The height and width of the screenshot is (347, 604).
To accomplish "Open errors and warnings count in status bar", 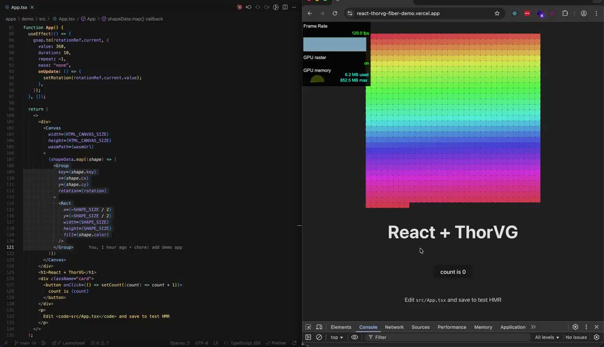I will 100,343.
